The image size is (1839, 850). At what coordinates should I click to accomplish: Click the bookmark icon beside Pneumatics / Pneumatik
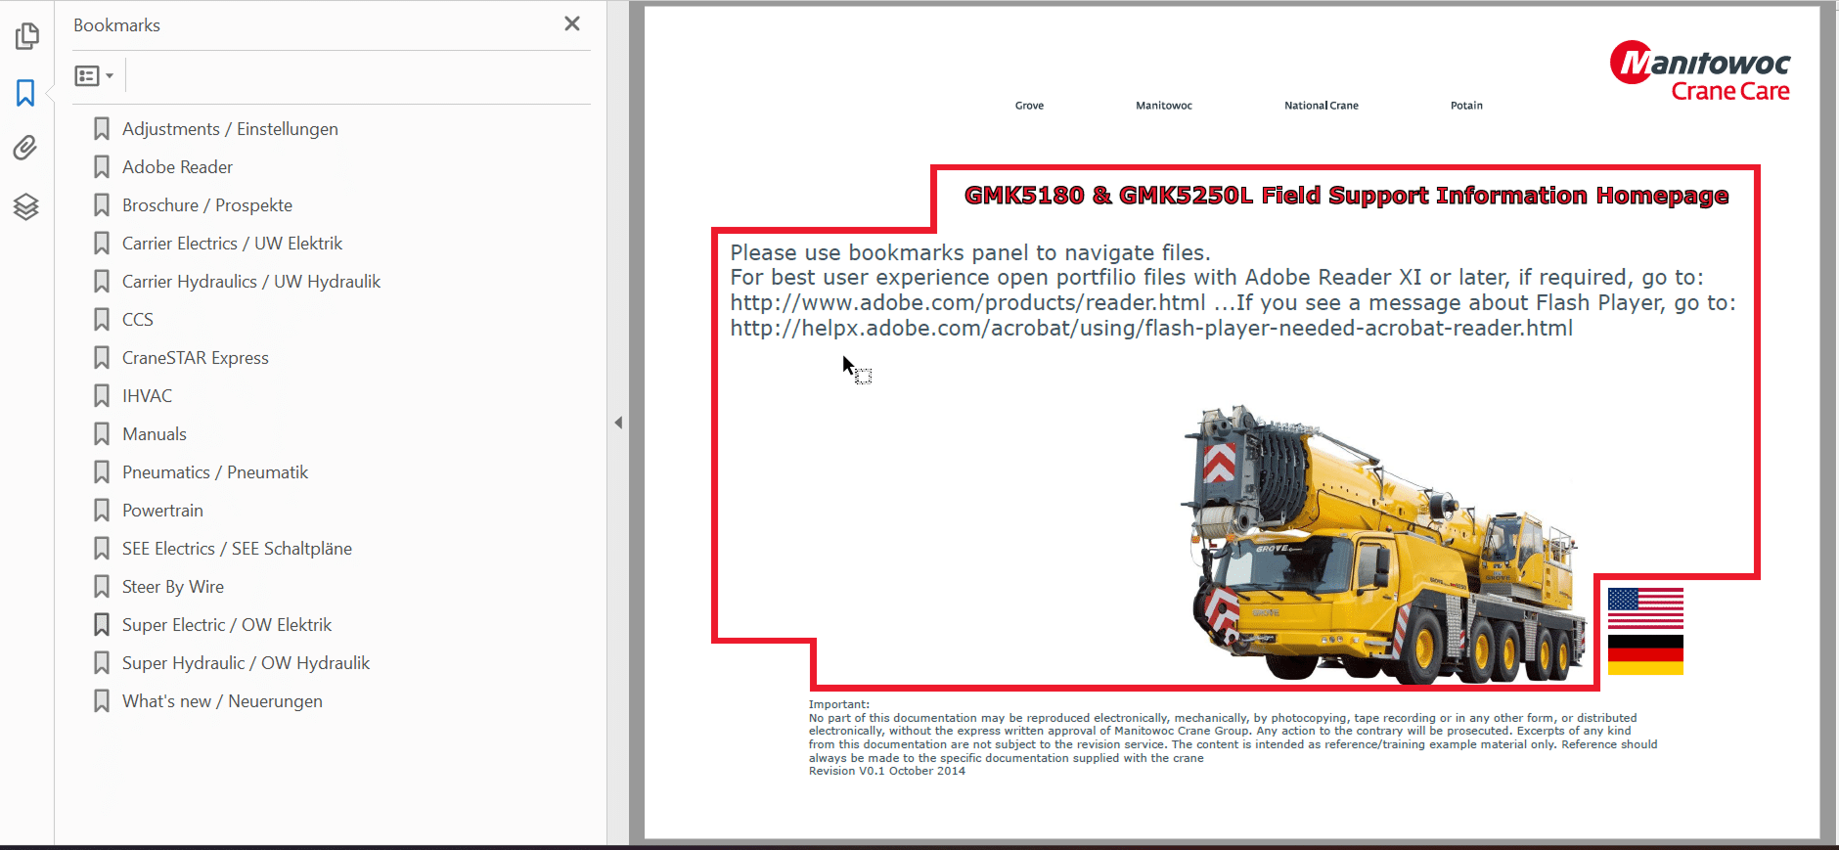coord(102,472)
